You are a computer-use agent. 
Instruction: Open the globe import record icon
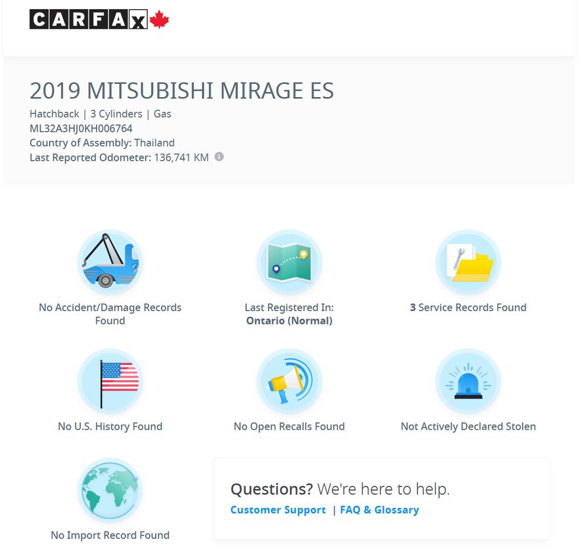110,490
